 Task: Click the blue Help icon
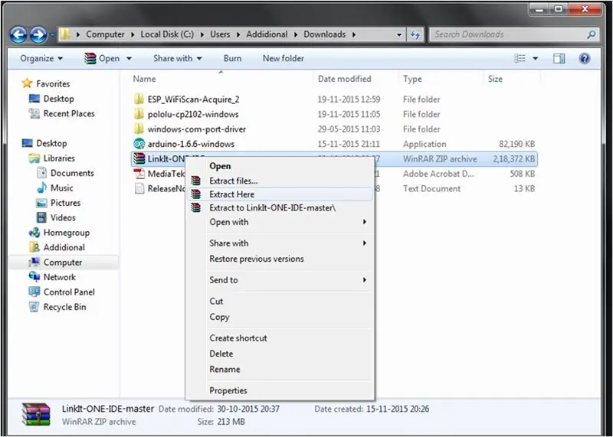584,59
